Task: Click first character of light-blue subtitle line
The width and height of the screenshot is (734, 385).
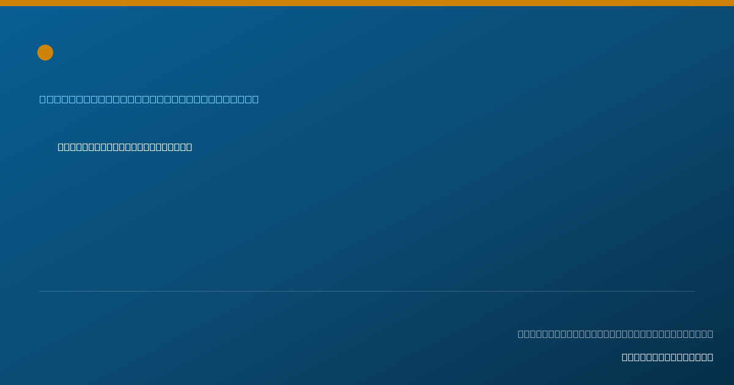Action: [x=43, y=99]
